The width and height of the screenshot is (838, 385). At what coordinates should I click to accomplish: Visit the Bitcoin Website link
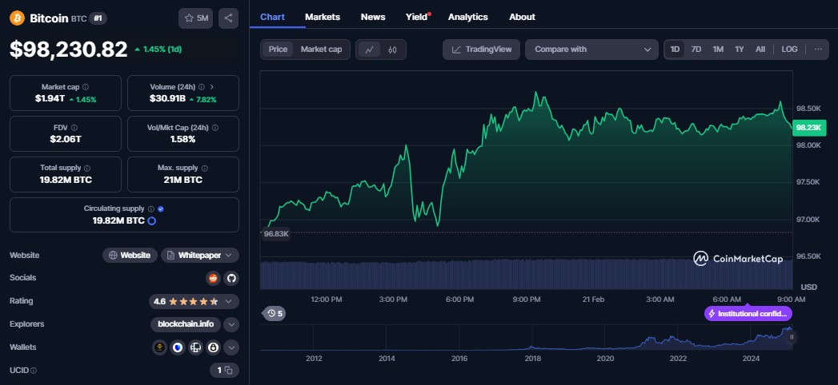click(x=130, y=256)
